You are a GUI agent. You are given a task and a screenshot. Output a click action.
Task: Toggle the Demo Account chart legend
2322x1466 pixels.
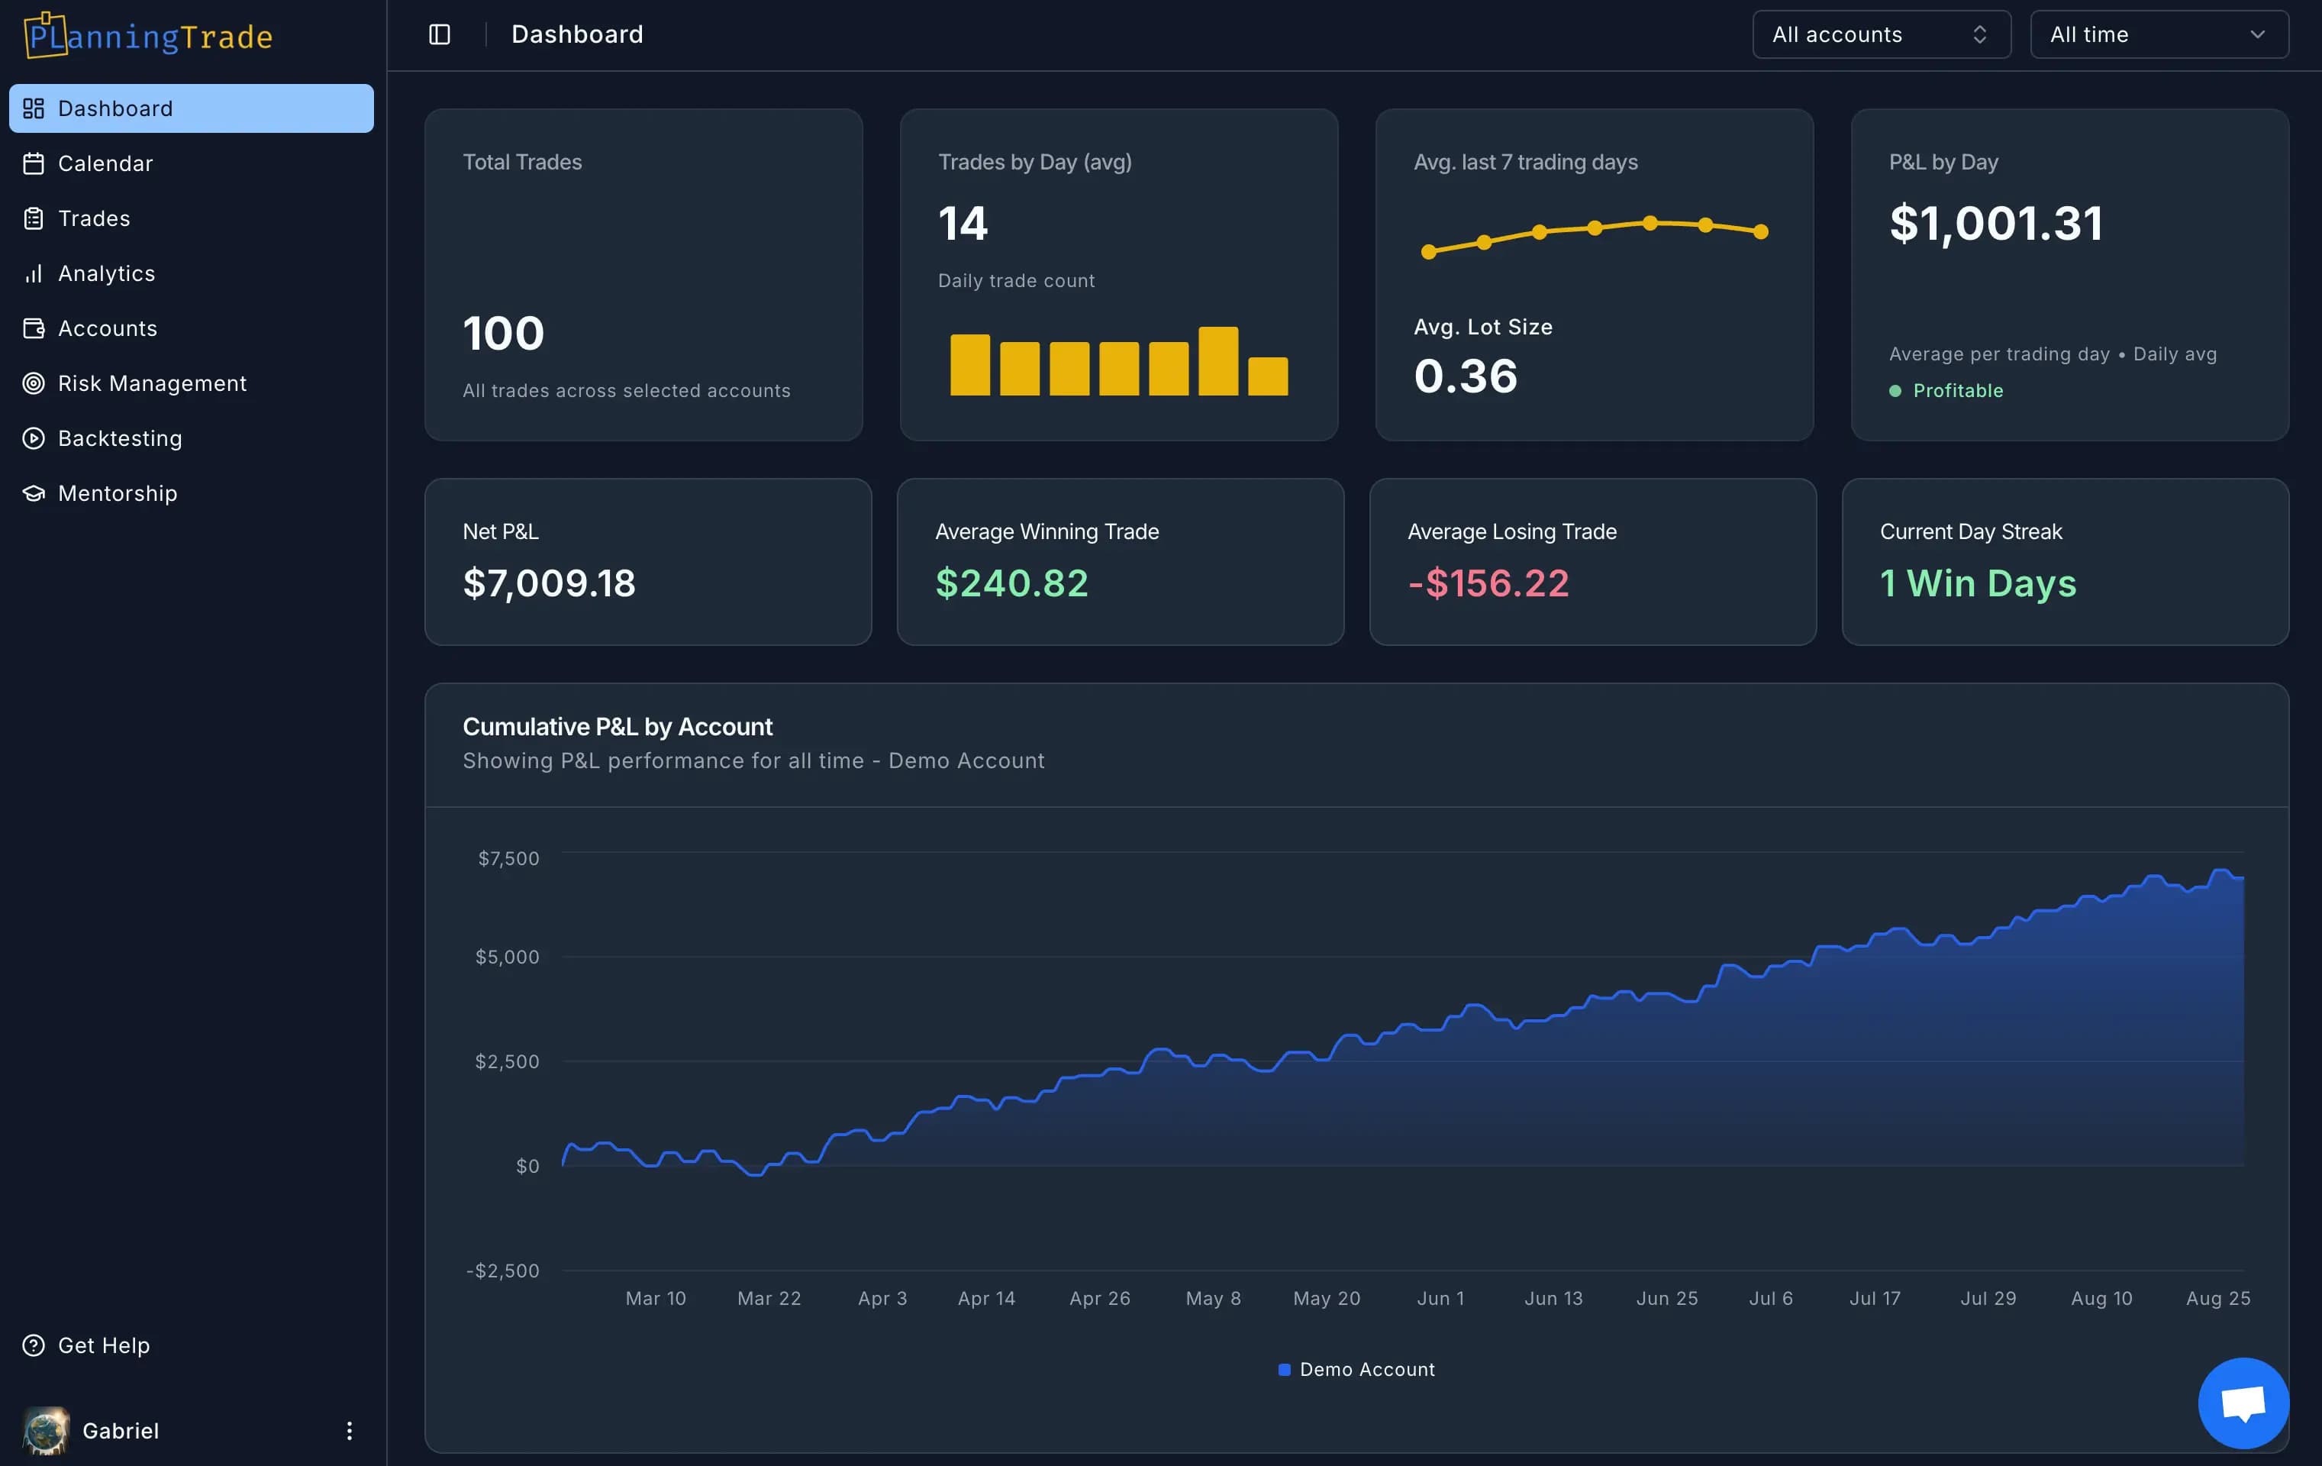[x=1356, y=1368]
